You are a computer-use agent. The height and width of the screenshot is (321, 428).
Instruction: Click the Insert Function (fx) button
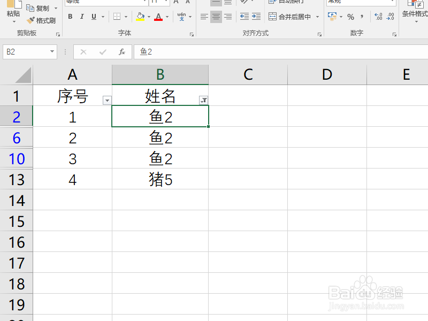122,52
